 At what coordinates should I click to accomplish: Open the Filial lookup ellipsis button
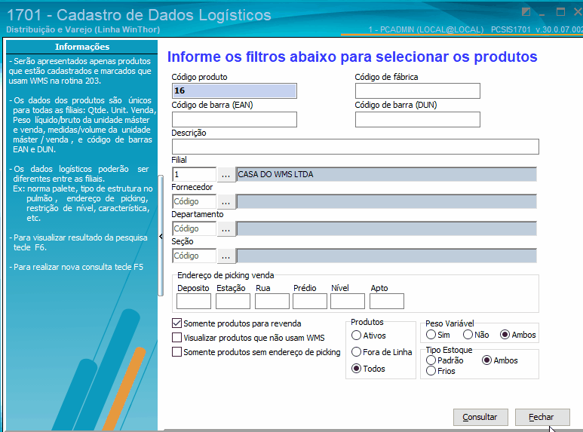[226, 174]
